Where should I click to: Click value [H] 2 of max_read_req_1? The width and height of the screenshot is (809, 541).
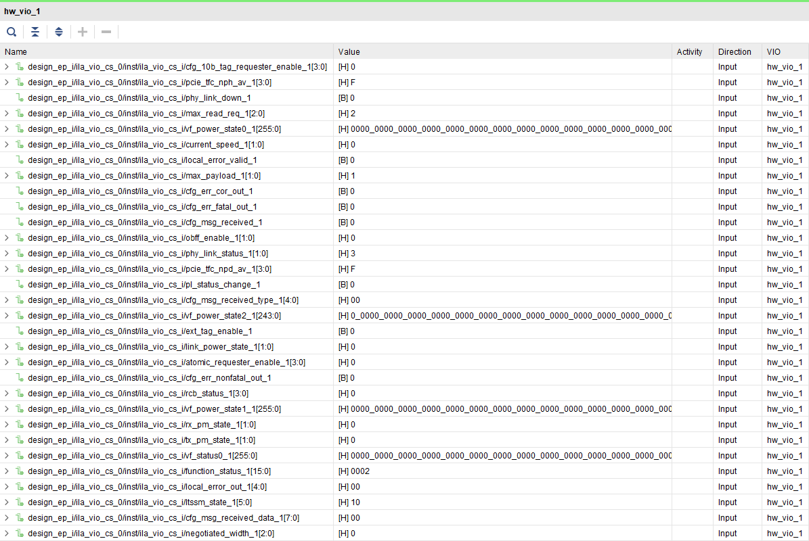click(x=347, y=114)
